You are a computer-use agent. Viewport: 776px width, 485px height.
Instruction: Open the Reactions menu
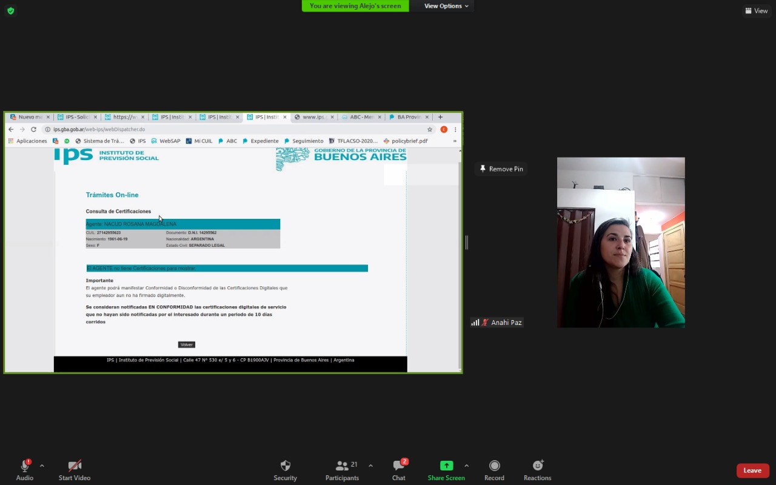(x=537, y=466)
